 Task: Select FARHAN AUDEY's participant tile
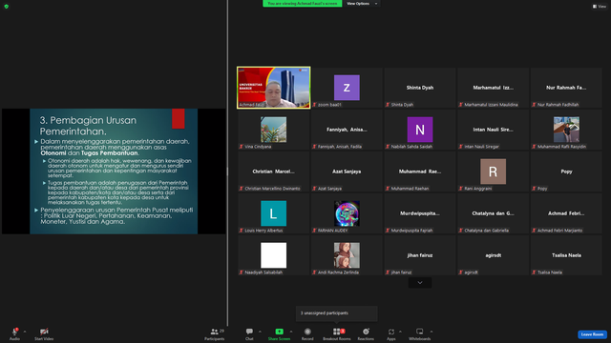pyautogui.click(x=347, y=213)
